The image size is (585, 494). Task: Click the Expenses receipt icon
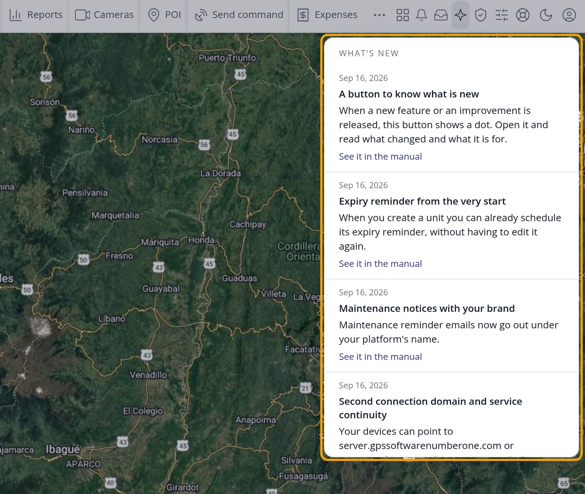click(x=303, y=15)
